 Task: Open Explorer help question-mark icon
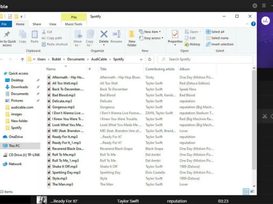(253, 24)
